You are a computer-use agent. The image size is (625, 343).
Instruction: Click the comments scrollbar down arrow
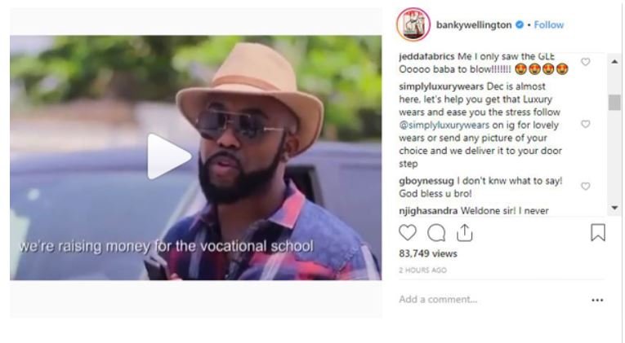point(614,208)
